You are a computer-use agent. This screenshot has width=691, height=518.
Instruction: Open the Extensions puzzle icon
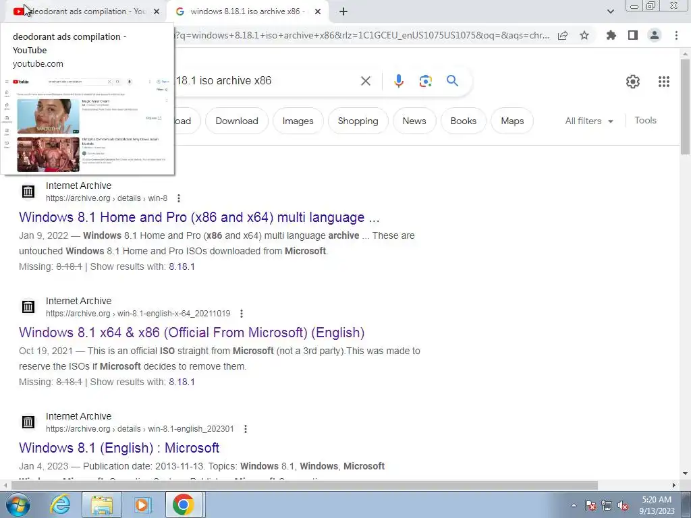coord(611,35)
